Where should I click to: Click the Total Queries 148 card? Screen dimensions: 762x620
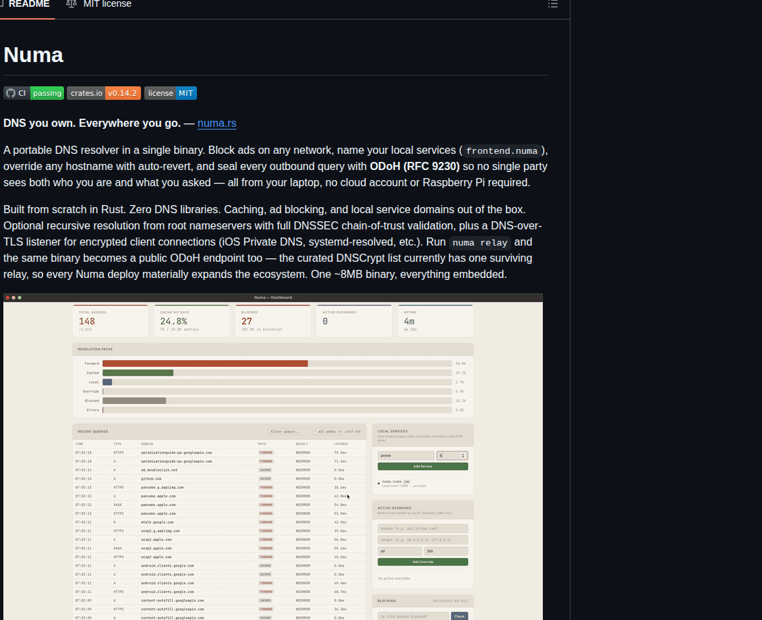[x=111, y=321]
